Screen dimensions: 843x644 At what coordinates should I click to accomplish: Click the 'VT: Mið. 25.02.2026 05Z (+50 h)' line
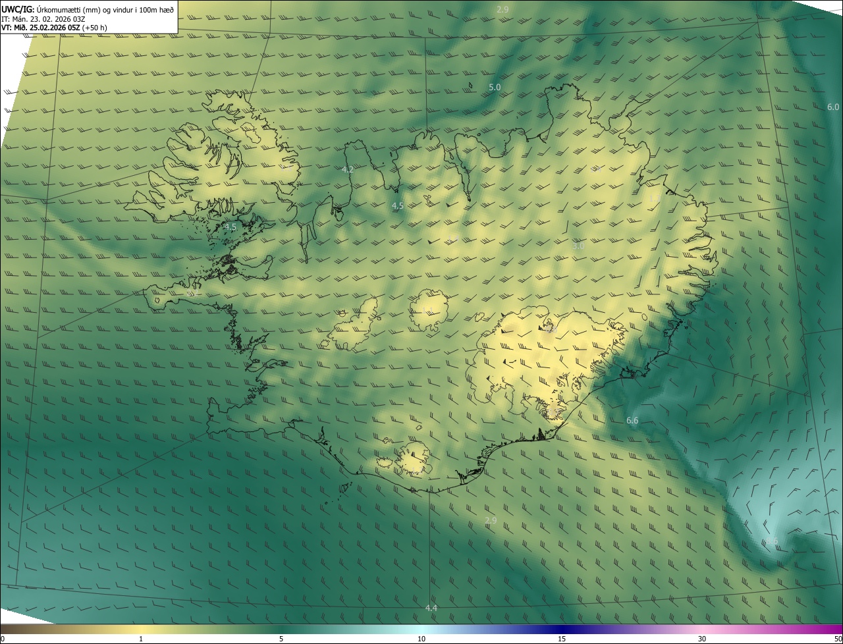(x=55, y=28)
